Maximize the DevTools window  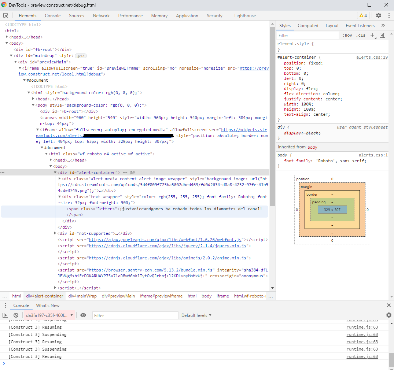369,5
